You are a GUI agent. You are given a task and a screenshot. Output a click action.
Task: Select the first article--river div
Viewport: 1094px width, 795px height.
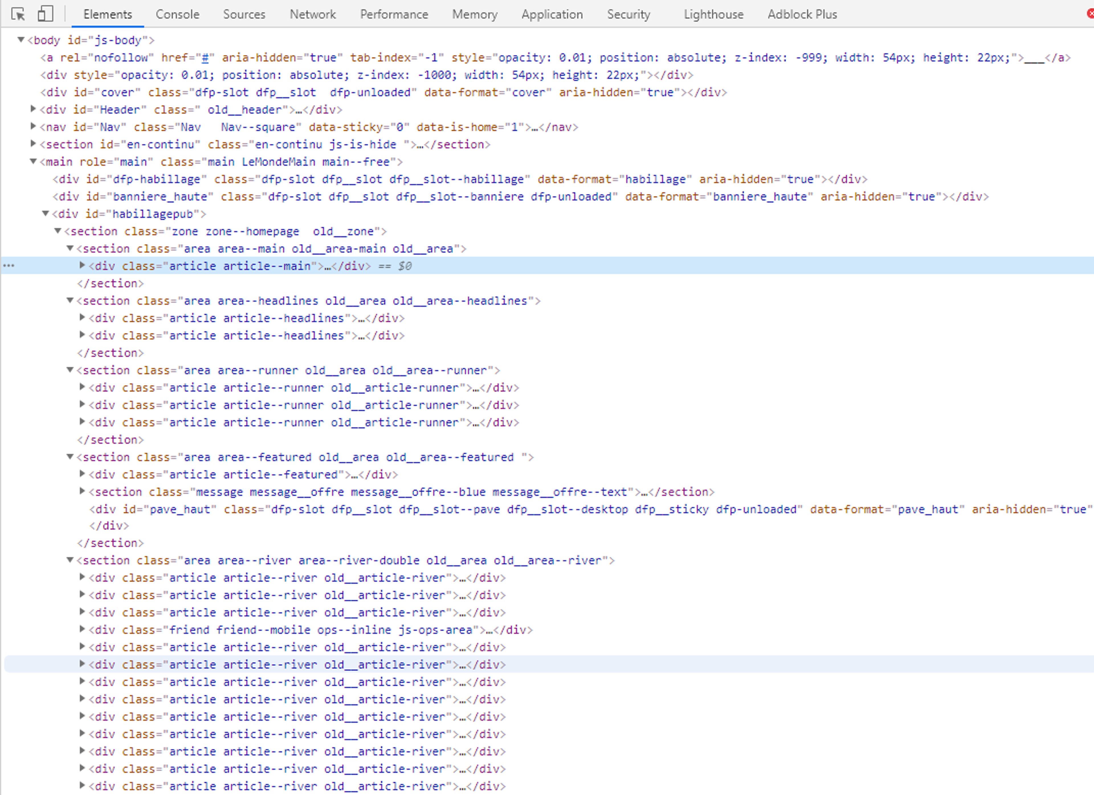[297, 578]
